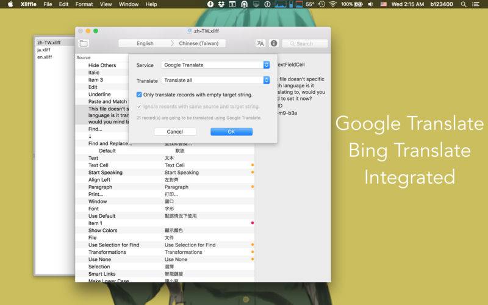Open the info inspector icon

coord(274,43)
